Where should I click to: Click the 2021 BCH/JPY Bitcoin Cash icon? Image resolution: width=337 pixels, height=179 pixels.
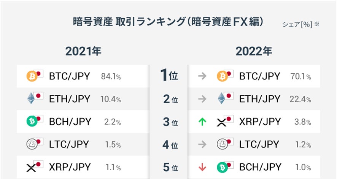pos(32,122)
